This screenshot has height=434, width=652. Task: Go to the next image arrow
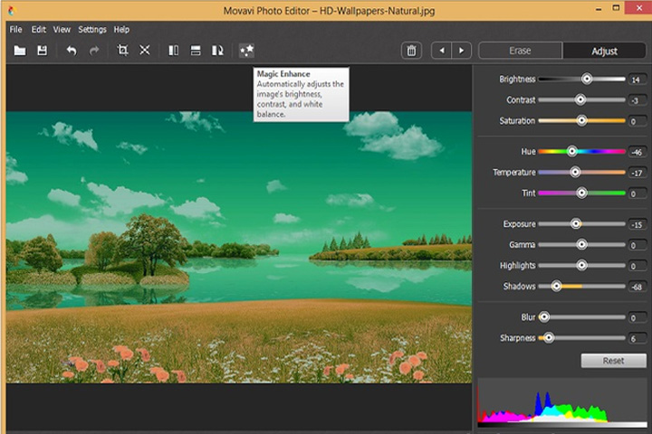(462, 51)
